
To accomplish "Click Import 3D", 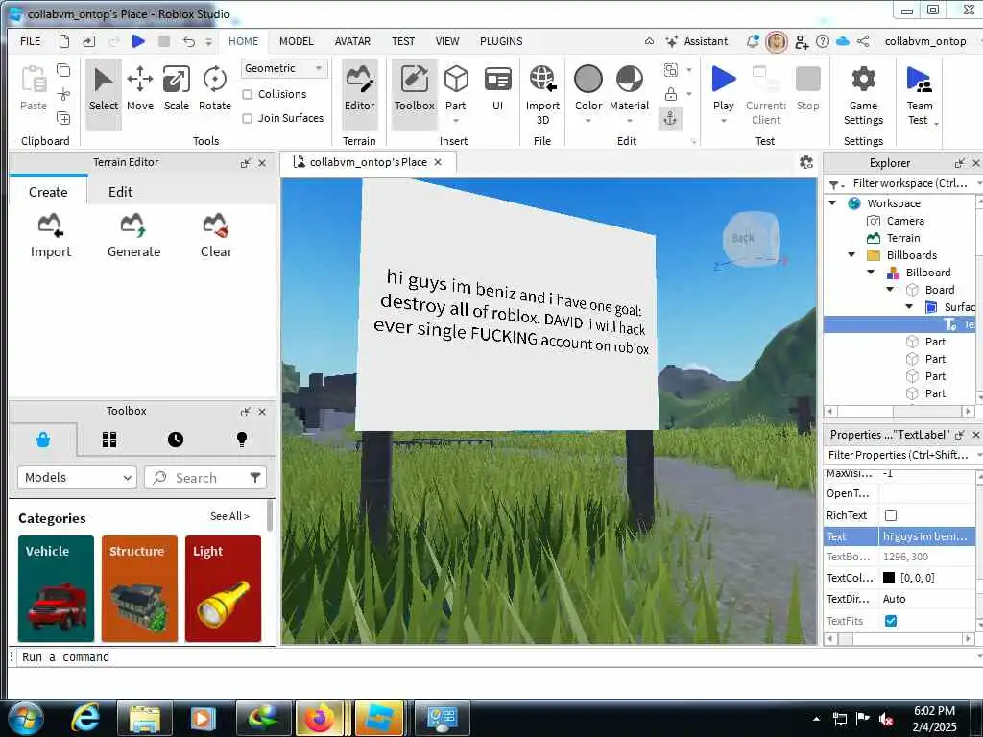I will coord(542,95).
